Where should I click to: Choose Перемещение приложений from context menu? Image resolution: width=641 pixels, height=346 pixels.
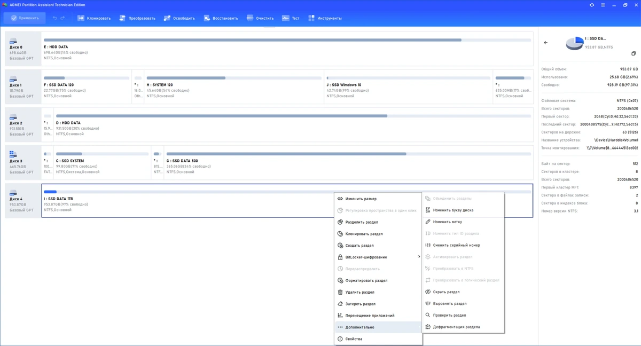pyautogui.click(x=378, y=316)
